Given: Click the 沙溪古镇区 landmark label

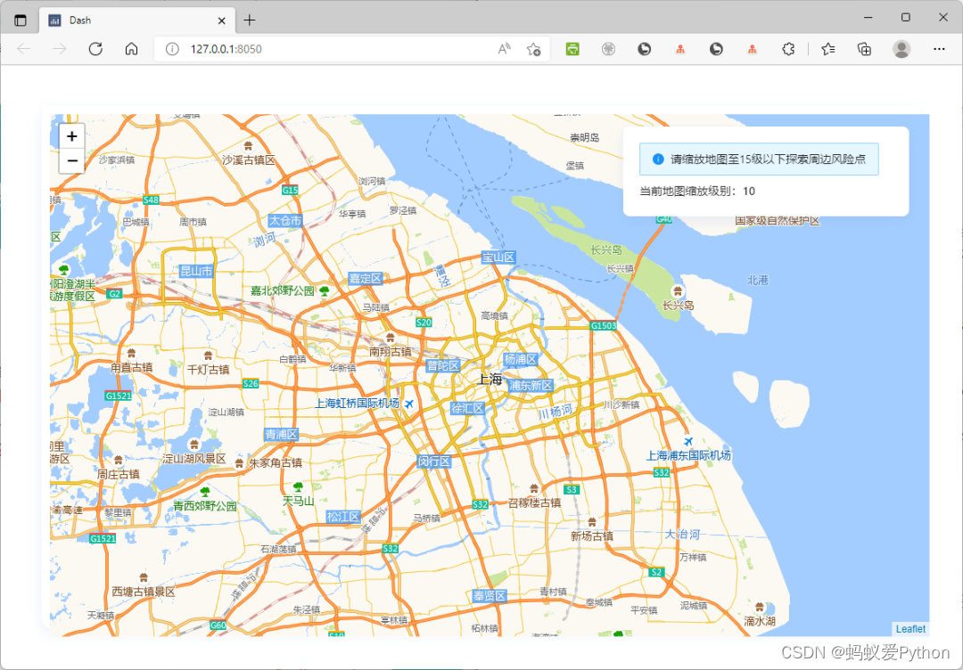Looking at the screenshot, I should click(x=249, y=160).
